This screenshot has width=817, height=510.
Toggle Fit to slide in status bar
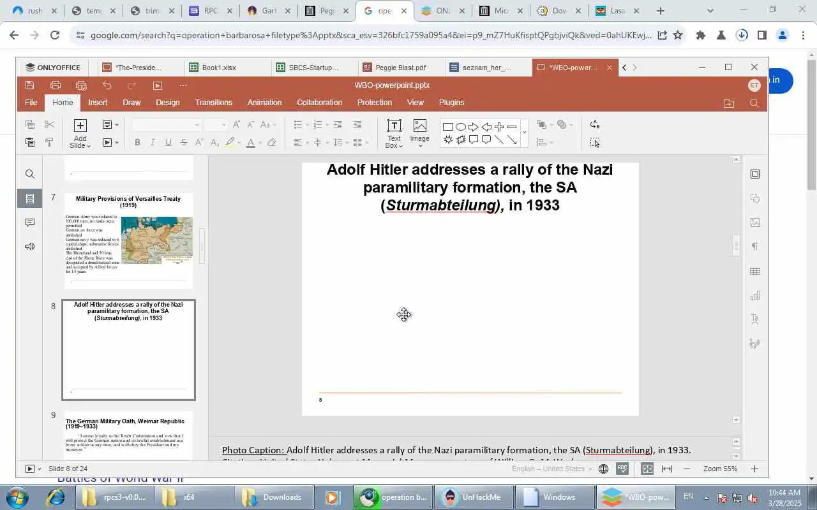pos(647,469)
